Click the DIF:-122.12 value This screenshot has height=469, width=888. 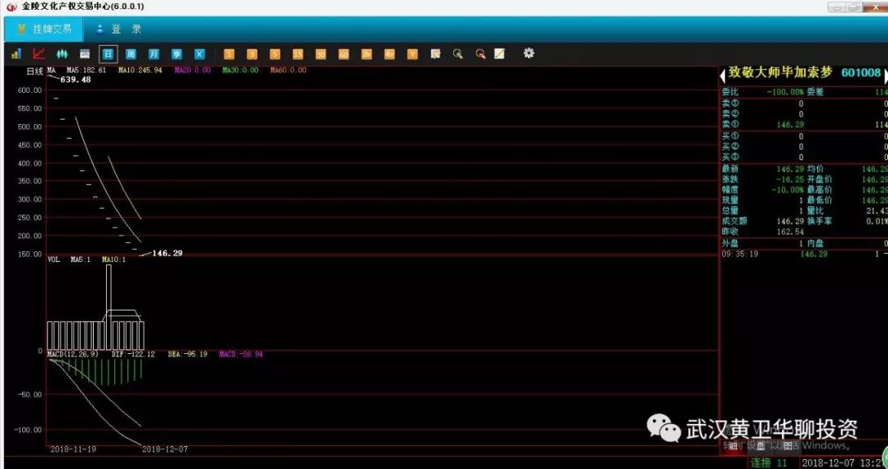133,354
